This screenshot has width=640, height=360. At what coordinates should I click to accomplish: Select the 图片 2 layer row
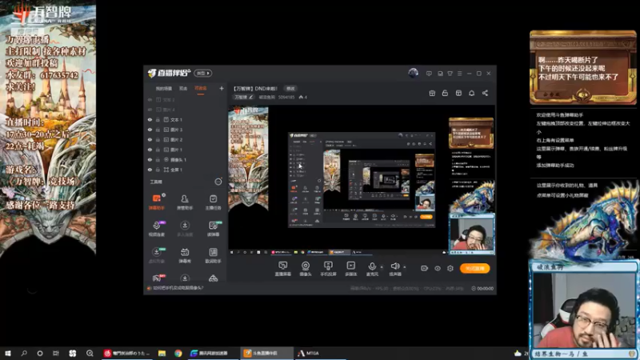click(x=186, y=139)
